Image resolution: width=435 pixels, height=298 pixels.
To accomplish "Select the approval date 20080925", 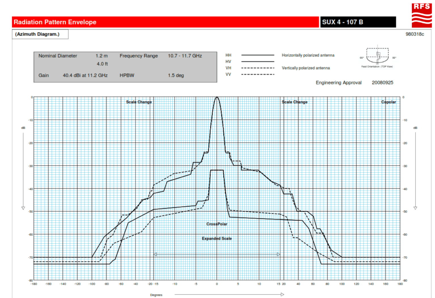I will click(383, 83).
